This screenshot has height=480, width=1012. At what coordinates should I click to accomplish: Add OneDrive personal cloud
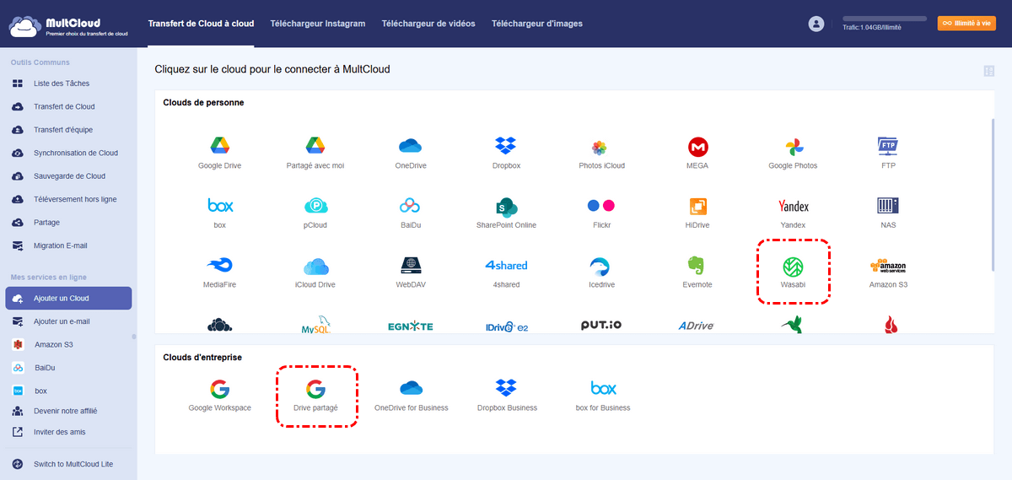pyautogui.click(x=411, y=153)
